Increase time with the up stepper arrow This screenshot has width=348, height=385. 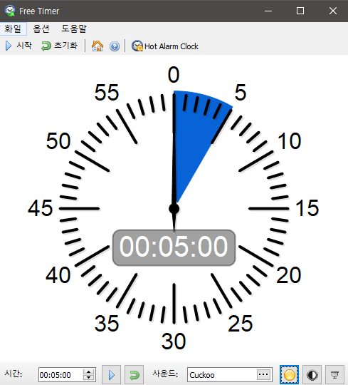coord(89,371)
